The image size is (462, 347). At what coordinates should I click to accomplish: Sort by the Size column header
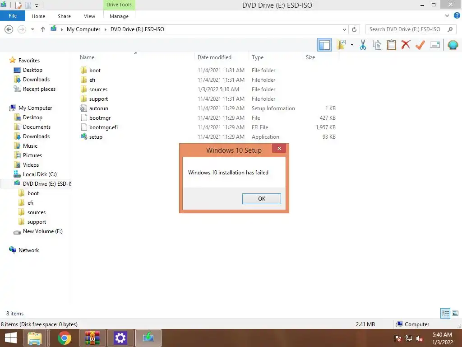click(x=310, y=57)
